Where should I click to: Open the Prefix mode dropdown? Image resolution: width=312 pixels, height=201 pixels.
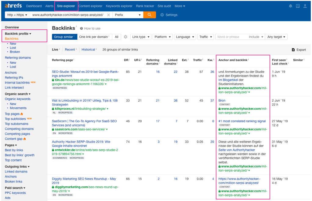point(128,15)
